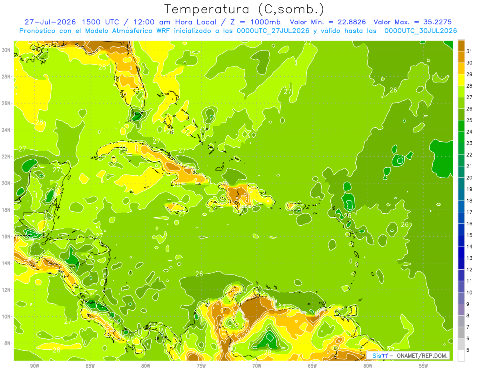
Task: Click the purple swatch between legend 8 and 9
Action: 461,310
